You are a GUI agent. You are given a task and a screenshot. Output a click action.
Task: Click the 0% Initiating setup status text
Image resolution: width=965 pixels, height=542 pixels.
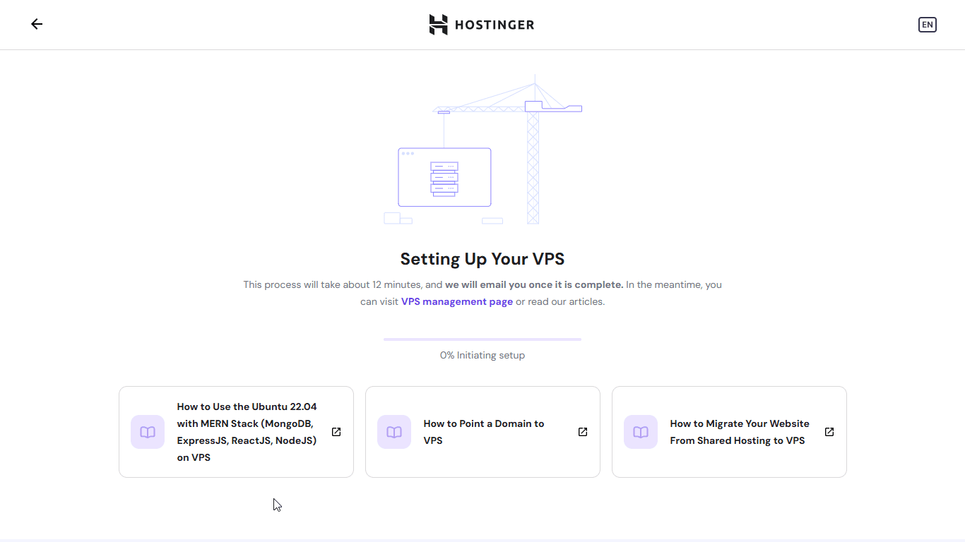(482, 355)
